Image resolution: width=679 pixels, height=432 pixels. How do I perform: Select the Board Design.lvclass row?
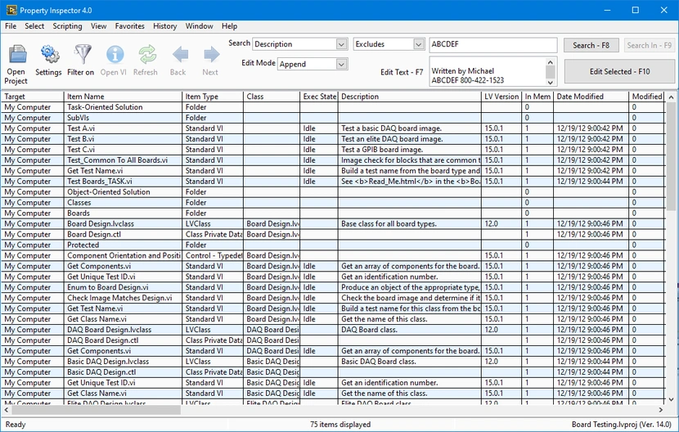[333, 223]
